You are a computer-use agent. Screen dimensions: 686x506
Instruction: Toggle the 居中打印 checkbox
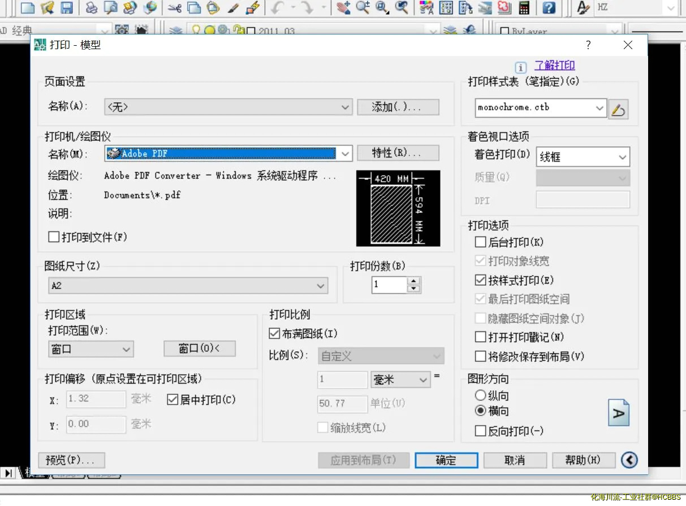(172, 400)
